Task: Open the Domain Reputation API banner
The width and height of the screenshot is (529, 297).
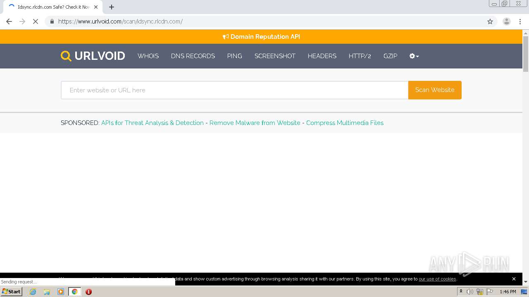Action: tap(261, 37)
